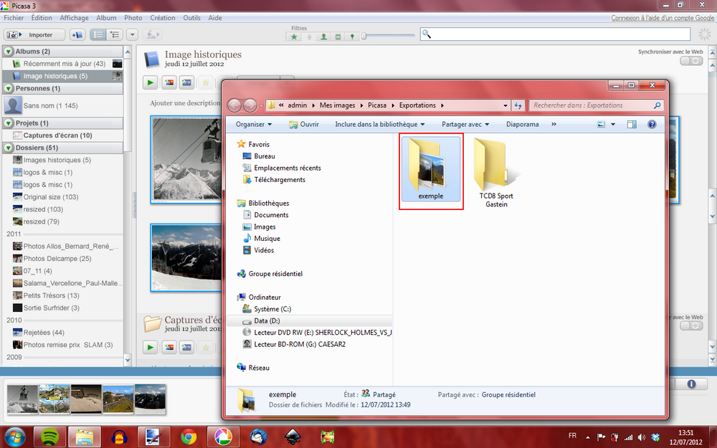Viewport: 717px width, 448px height.
Task: Select the exemple folder
Action: [x=431, y=169]
